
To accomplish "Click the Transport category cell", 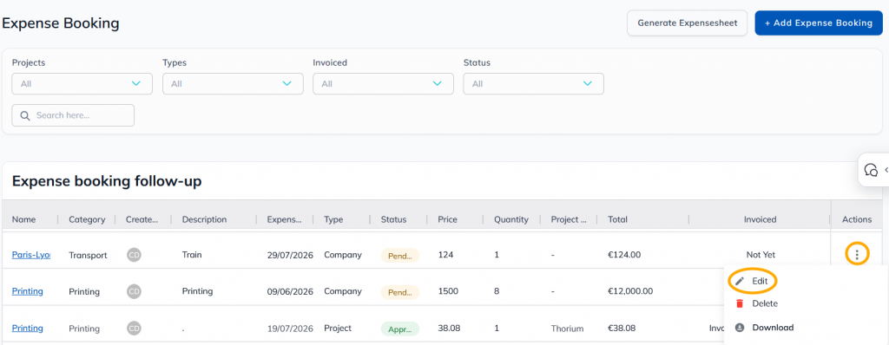I will [x=88, y=255].
